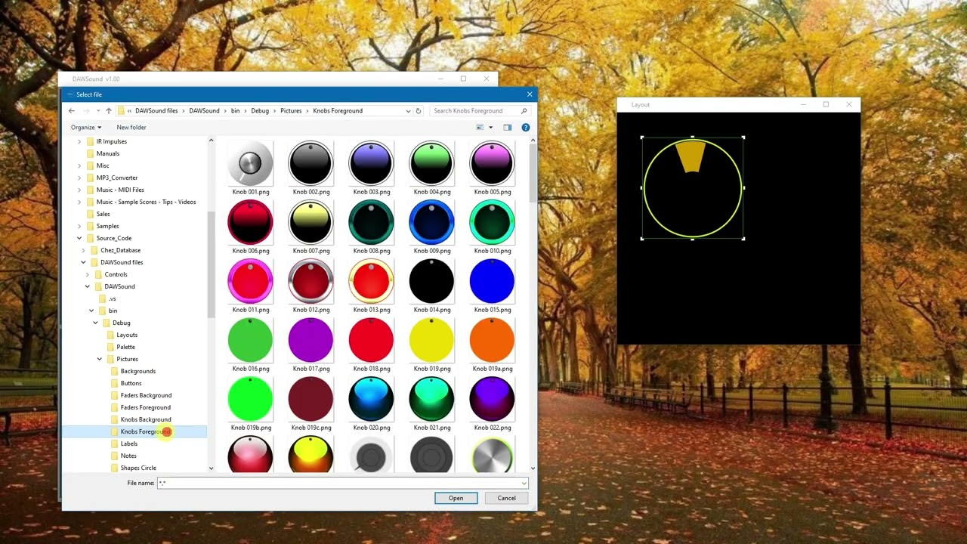
Task: Select the Knob 006.png red knob icon
Action: click(x=250, y=222)
